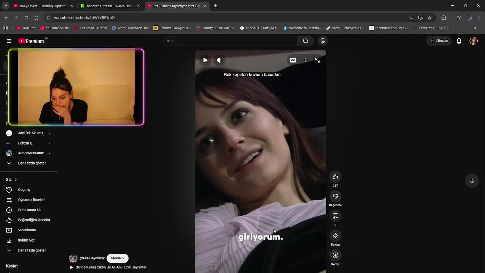
Task: Open the @EzelBayraktar channel link
Action: click(92, 258)
